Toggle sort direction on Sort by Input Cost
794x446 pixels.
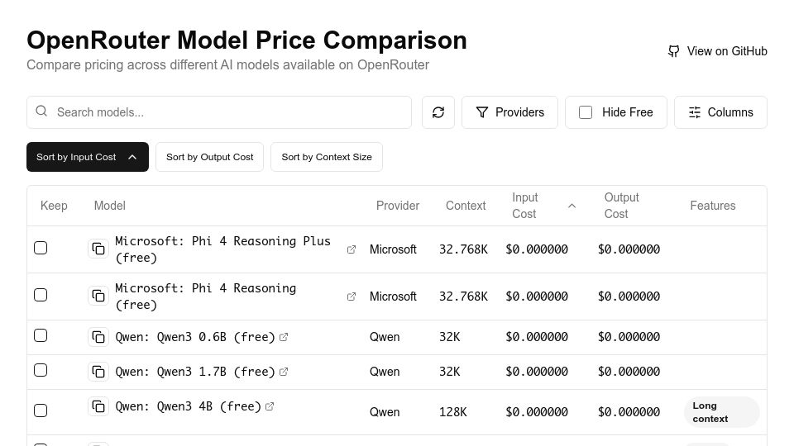(88, 157)
